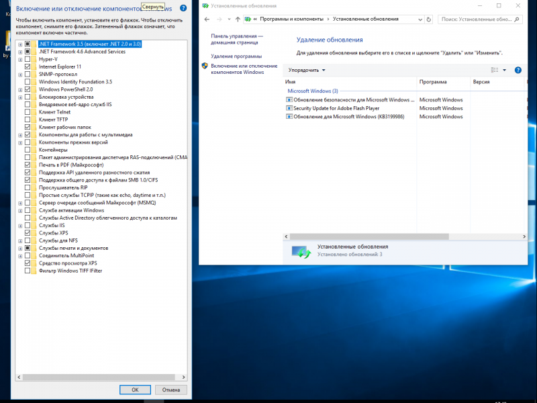Viewport: 537px width, 403px height.
Task: Click right arrow of features list scrollbar
Action: (183, 377)
